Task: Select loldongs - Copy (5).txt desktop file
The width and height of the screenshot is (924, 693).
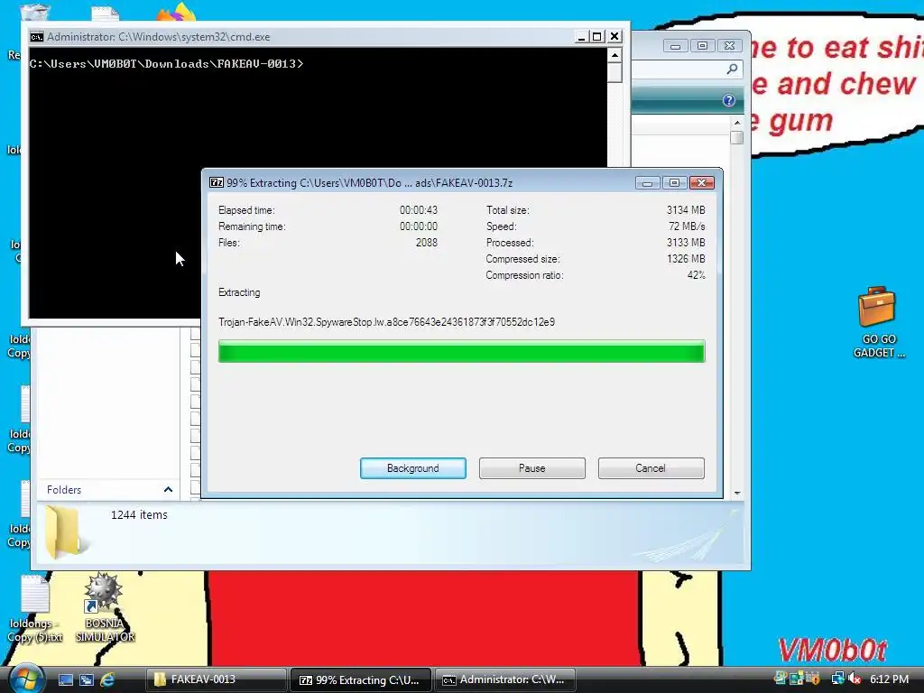Action: (35, 608)
